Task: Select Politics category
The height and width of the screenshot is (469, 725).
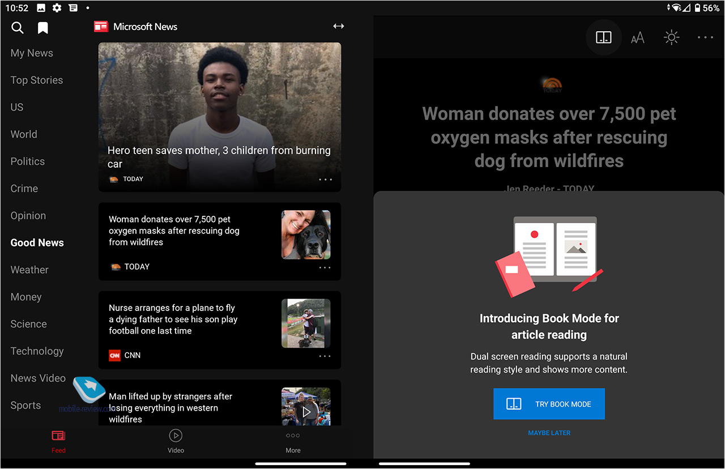Action: [x=27, y=161]
